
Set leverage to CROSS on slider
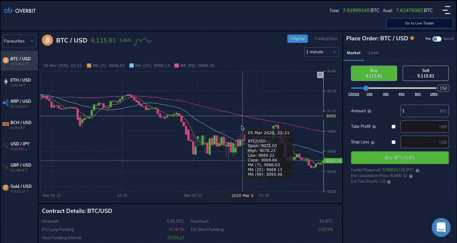click(x=353, y=94)
